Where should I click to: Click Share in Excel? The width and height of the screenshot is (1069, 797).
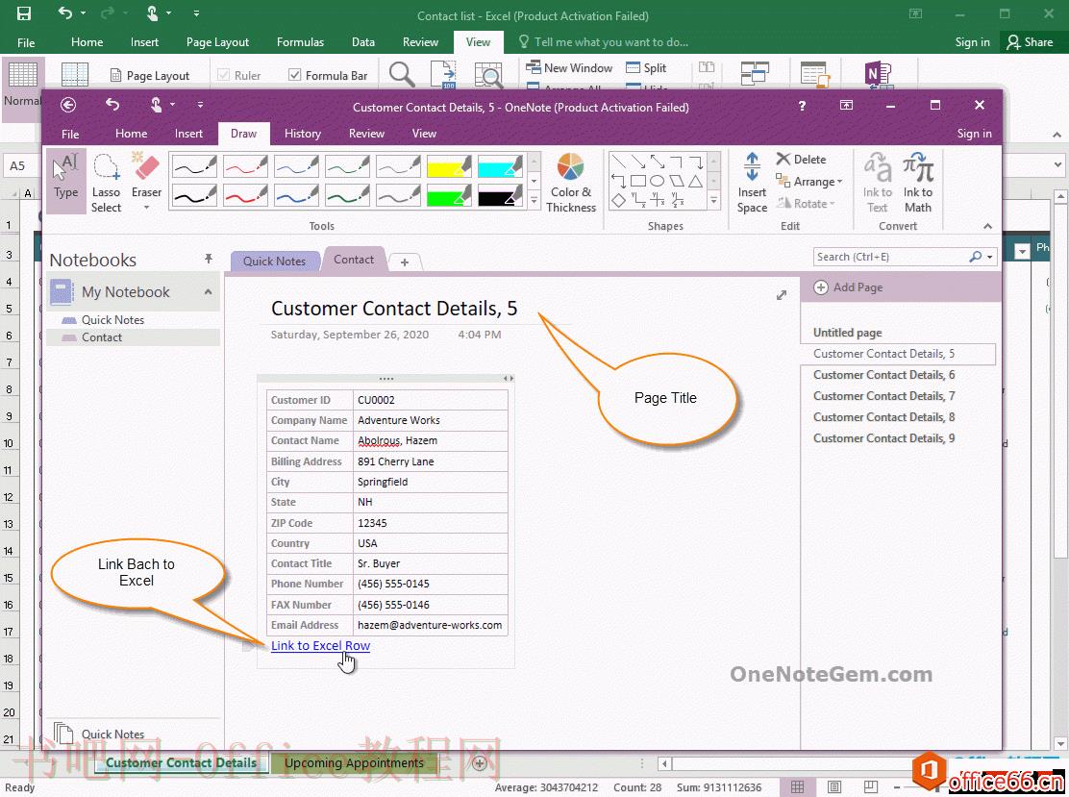coord(1031,42)
